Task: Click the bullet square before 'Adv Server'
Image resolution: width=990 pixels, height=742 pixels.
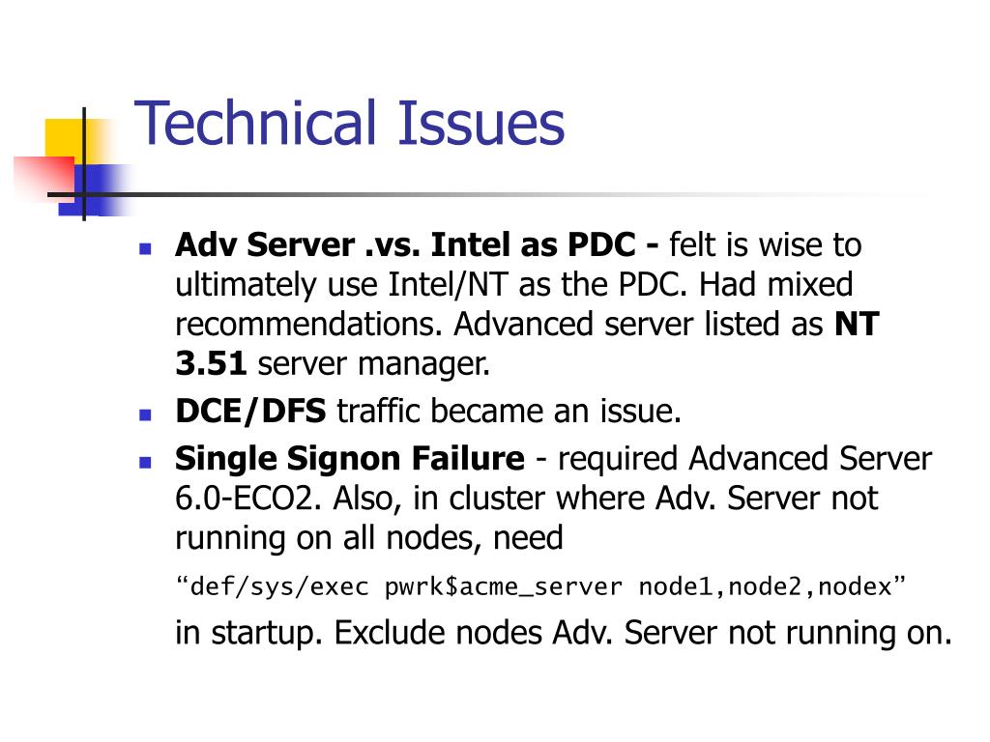Action: coord(145,248)
